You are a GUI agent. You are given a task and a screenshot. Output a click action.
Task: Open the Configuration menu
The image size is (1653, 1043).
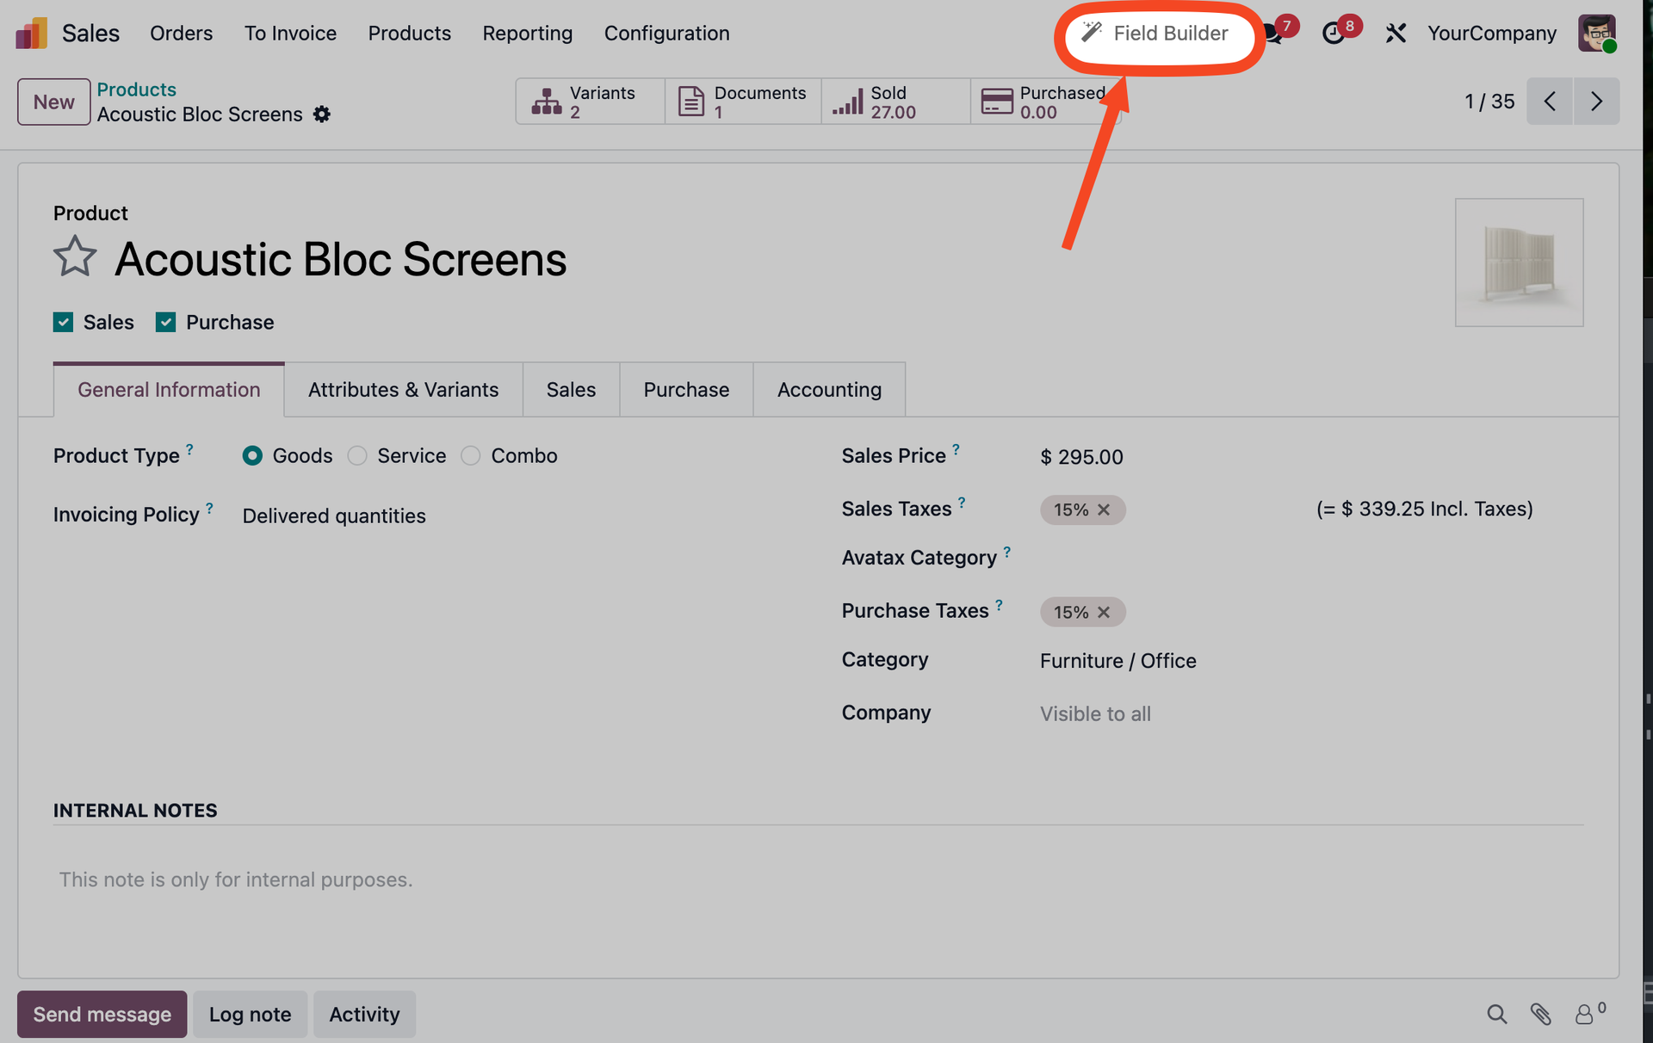[x=666, y=33]
